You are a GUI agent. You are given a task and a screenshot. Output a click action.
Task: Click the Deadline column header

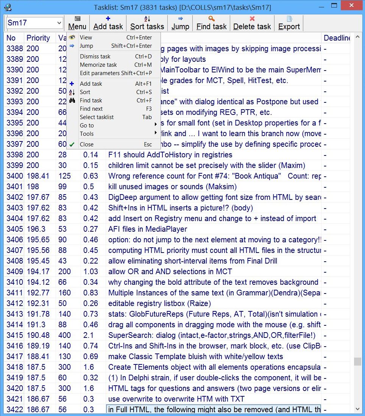point(336,38)
